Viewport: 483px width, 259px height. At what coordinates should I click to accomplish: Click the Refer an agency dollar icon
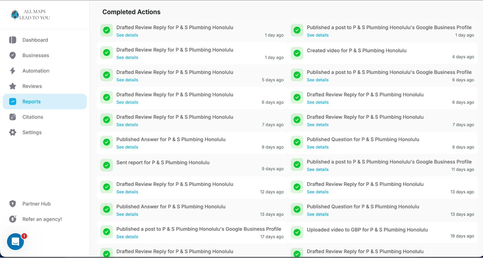(x=13, y=219)
